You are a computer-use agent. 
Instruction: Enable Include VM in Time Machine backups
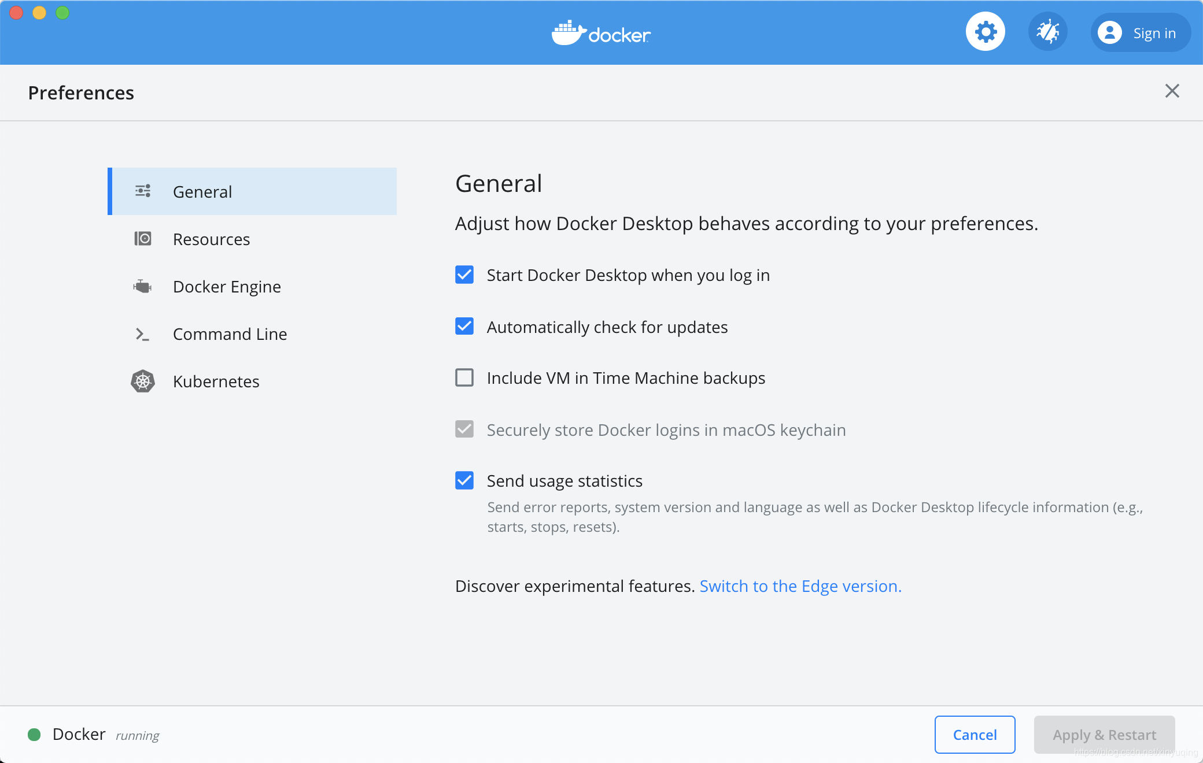[x=464, y=377]
